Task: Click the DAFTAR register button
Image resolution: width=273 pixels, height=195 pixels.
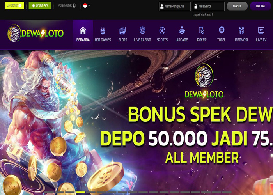Action: click(261, 6)
